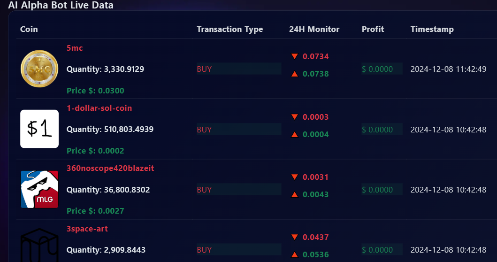Screen dimensions: 497x262
Task: Open the 360noscope420blazeit coin link
Action: pos(110,168)
